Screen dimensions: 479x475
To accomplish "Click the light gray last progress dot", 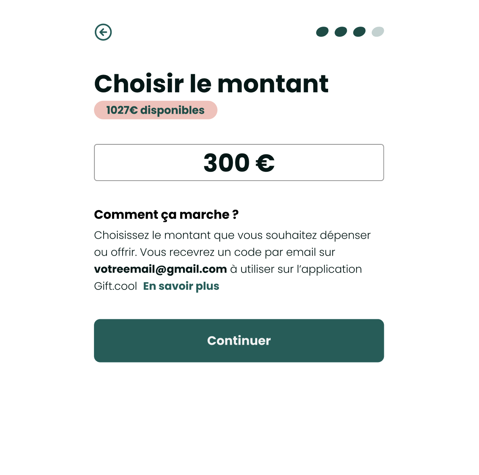I will pyautogui.click(x=378, y=32).
